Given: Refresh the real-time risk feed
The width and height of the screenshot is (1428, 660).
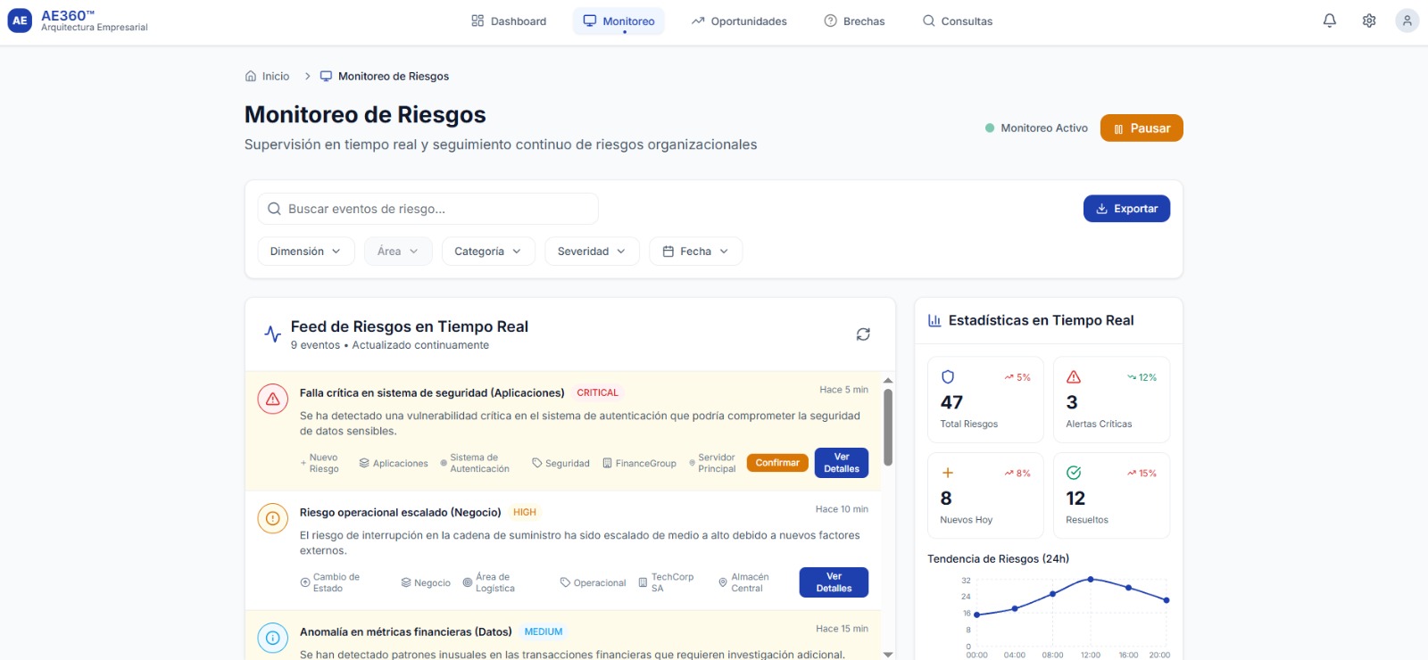Looking at the screenshot, I should pos(862,334).
